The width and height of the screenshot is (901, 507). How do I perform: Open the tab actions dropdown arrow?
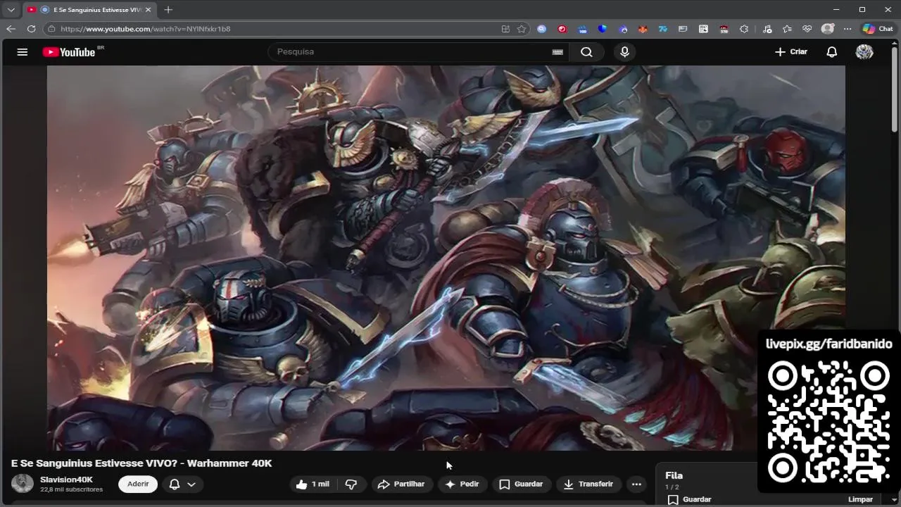pyautogui.click(x=11, y=10)
